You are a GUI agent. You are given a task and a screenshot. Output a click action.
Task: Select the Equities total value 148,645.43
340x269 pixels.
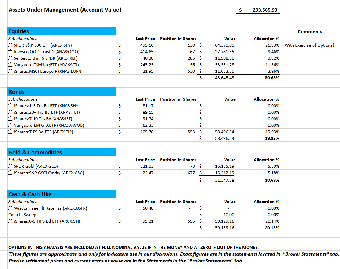coord(223,78)
